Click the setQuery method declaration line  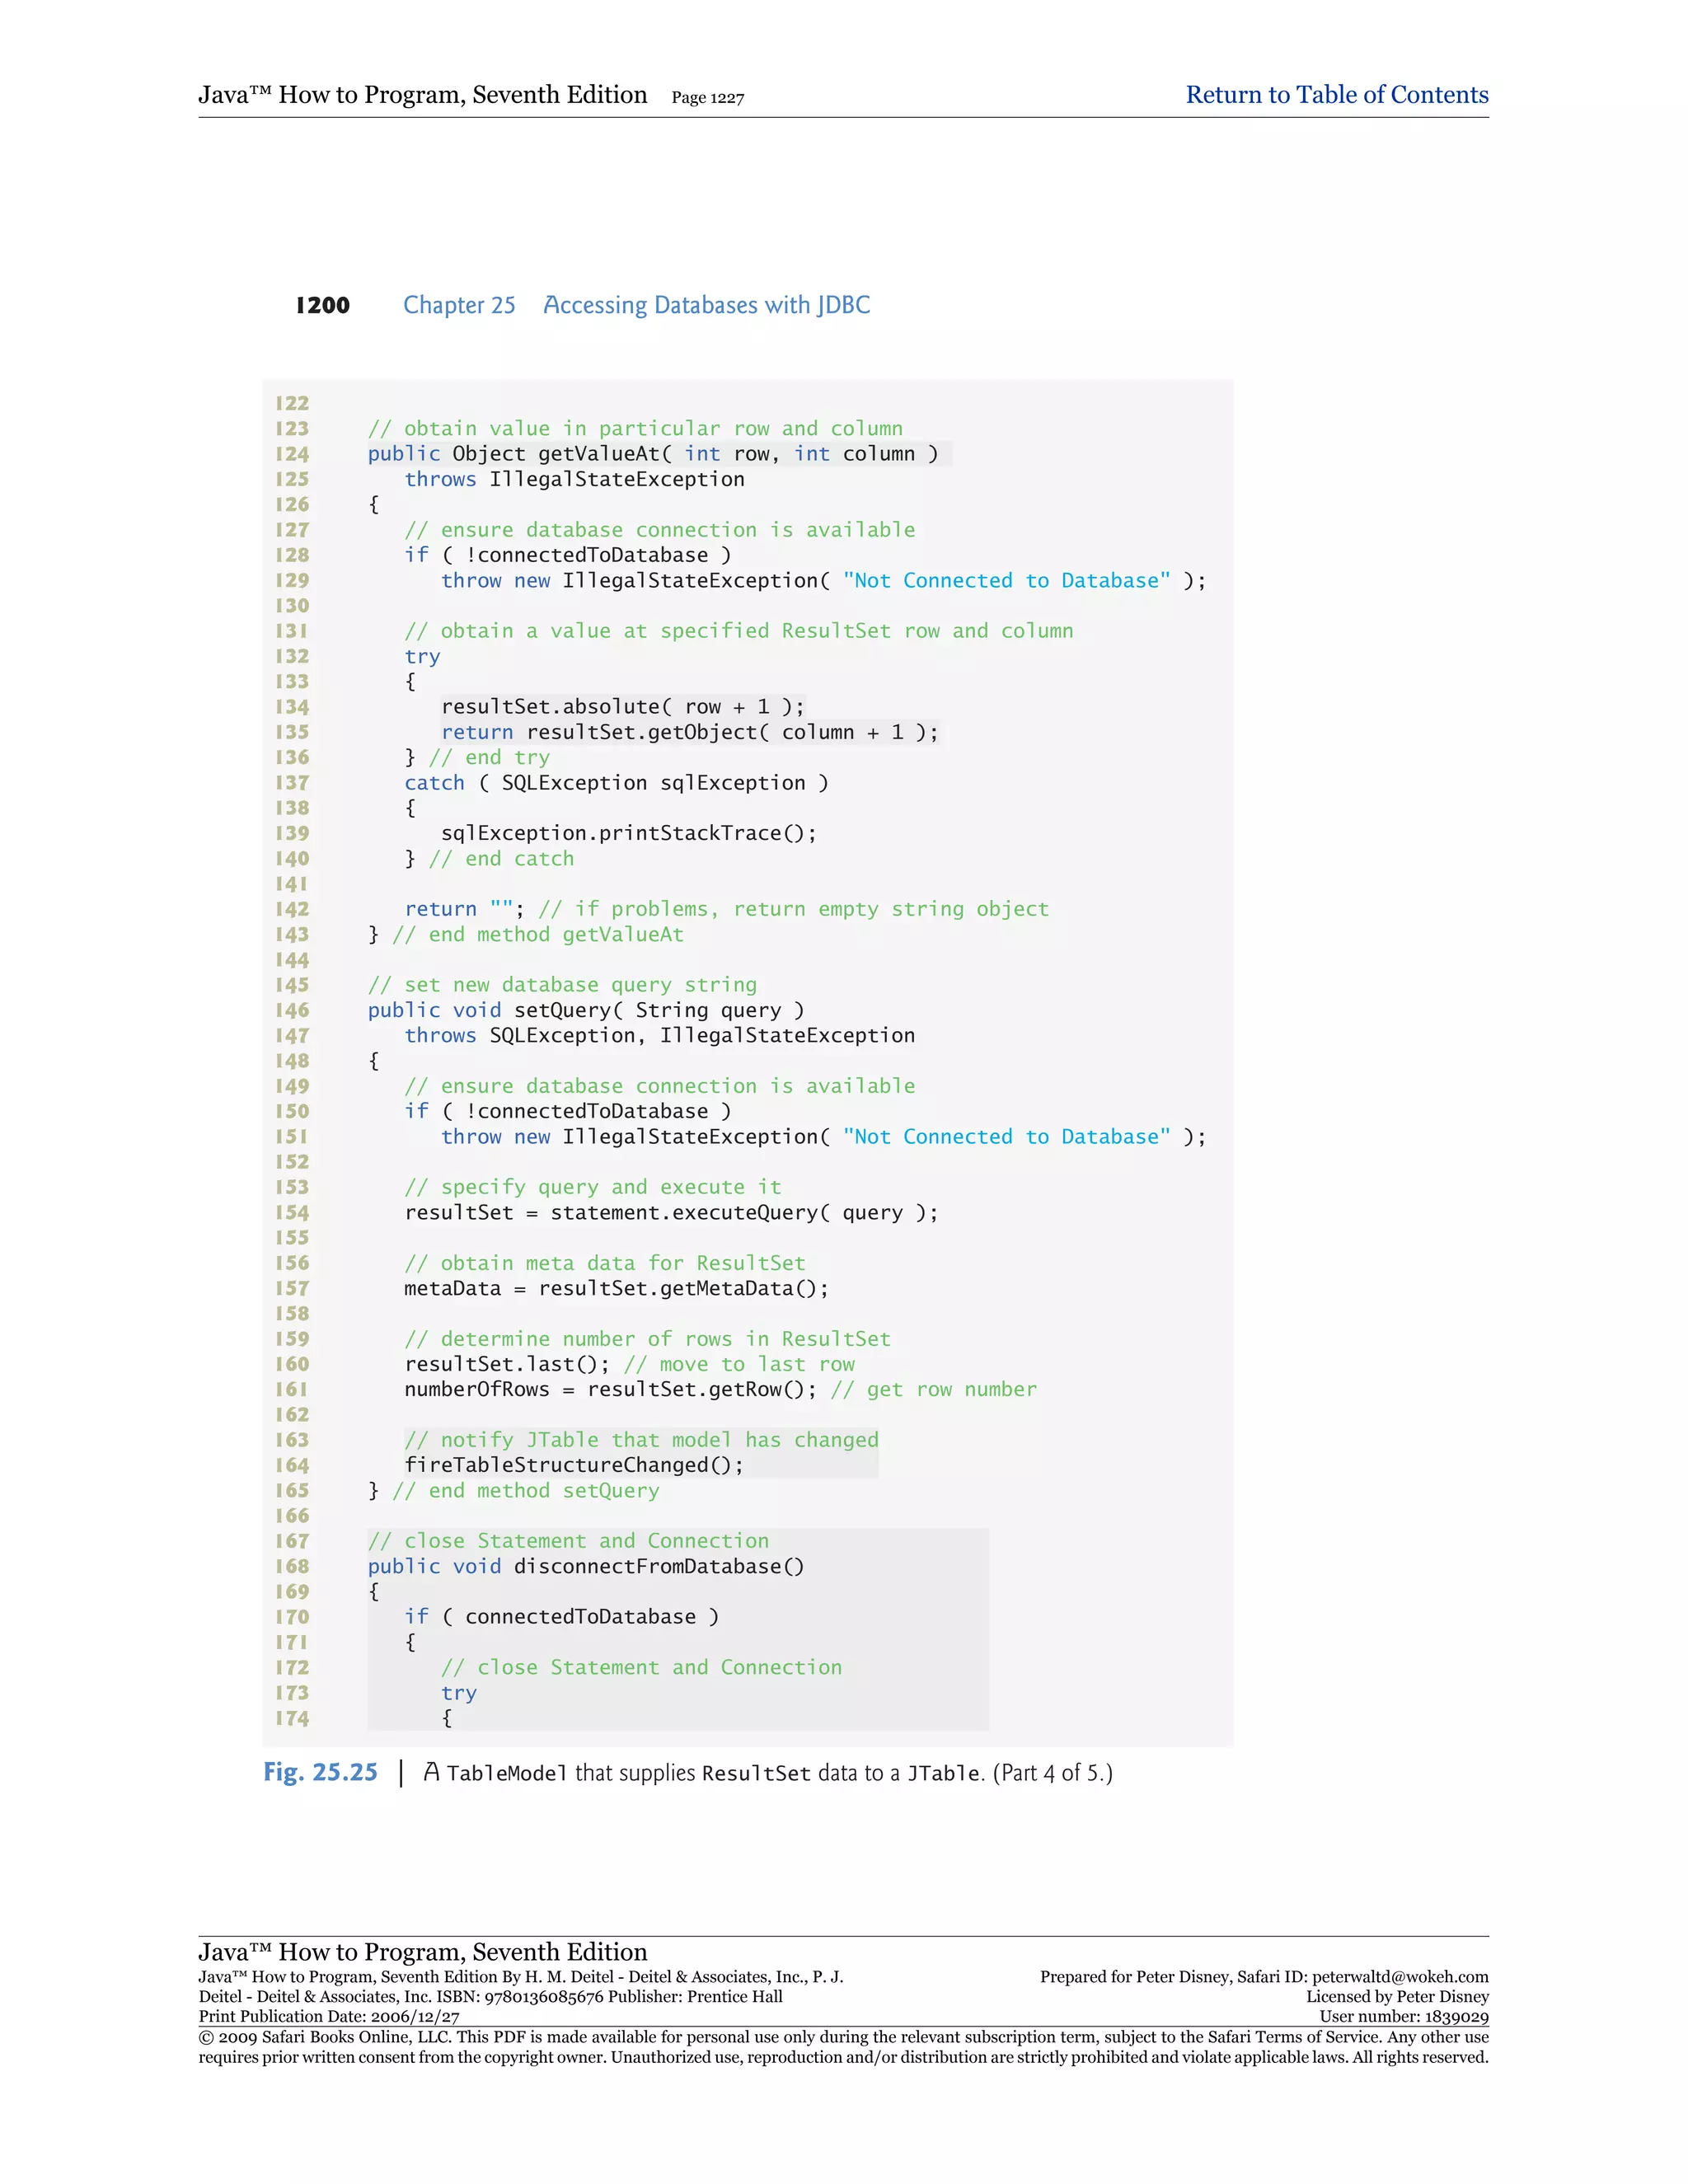(x=585, y=1010)
